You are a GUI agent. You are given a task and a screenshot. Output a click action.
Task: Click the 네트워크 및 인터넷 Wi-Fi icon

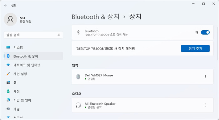8,65
